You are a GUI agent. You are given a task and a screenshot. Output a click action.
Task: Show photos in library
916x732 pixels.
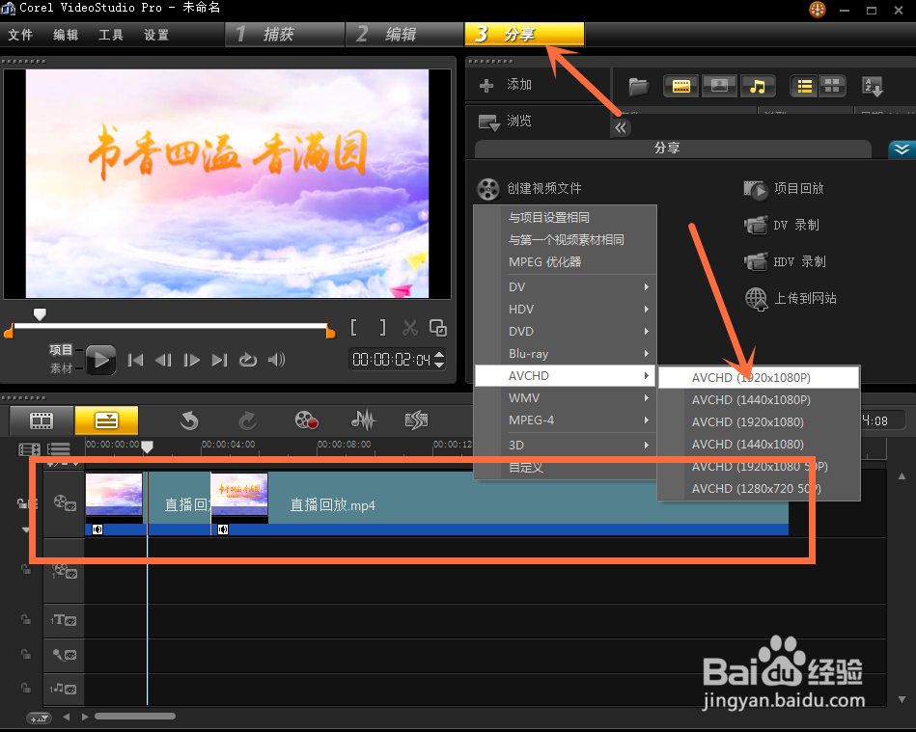(719, 87)
